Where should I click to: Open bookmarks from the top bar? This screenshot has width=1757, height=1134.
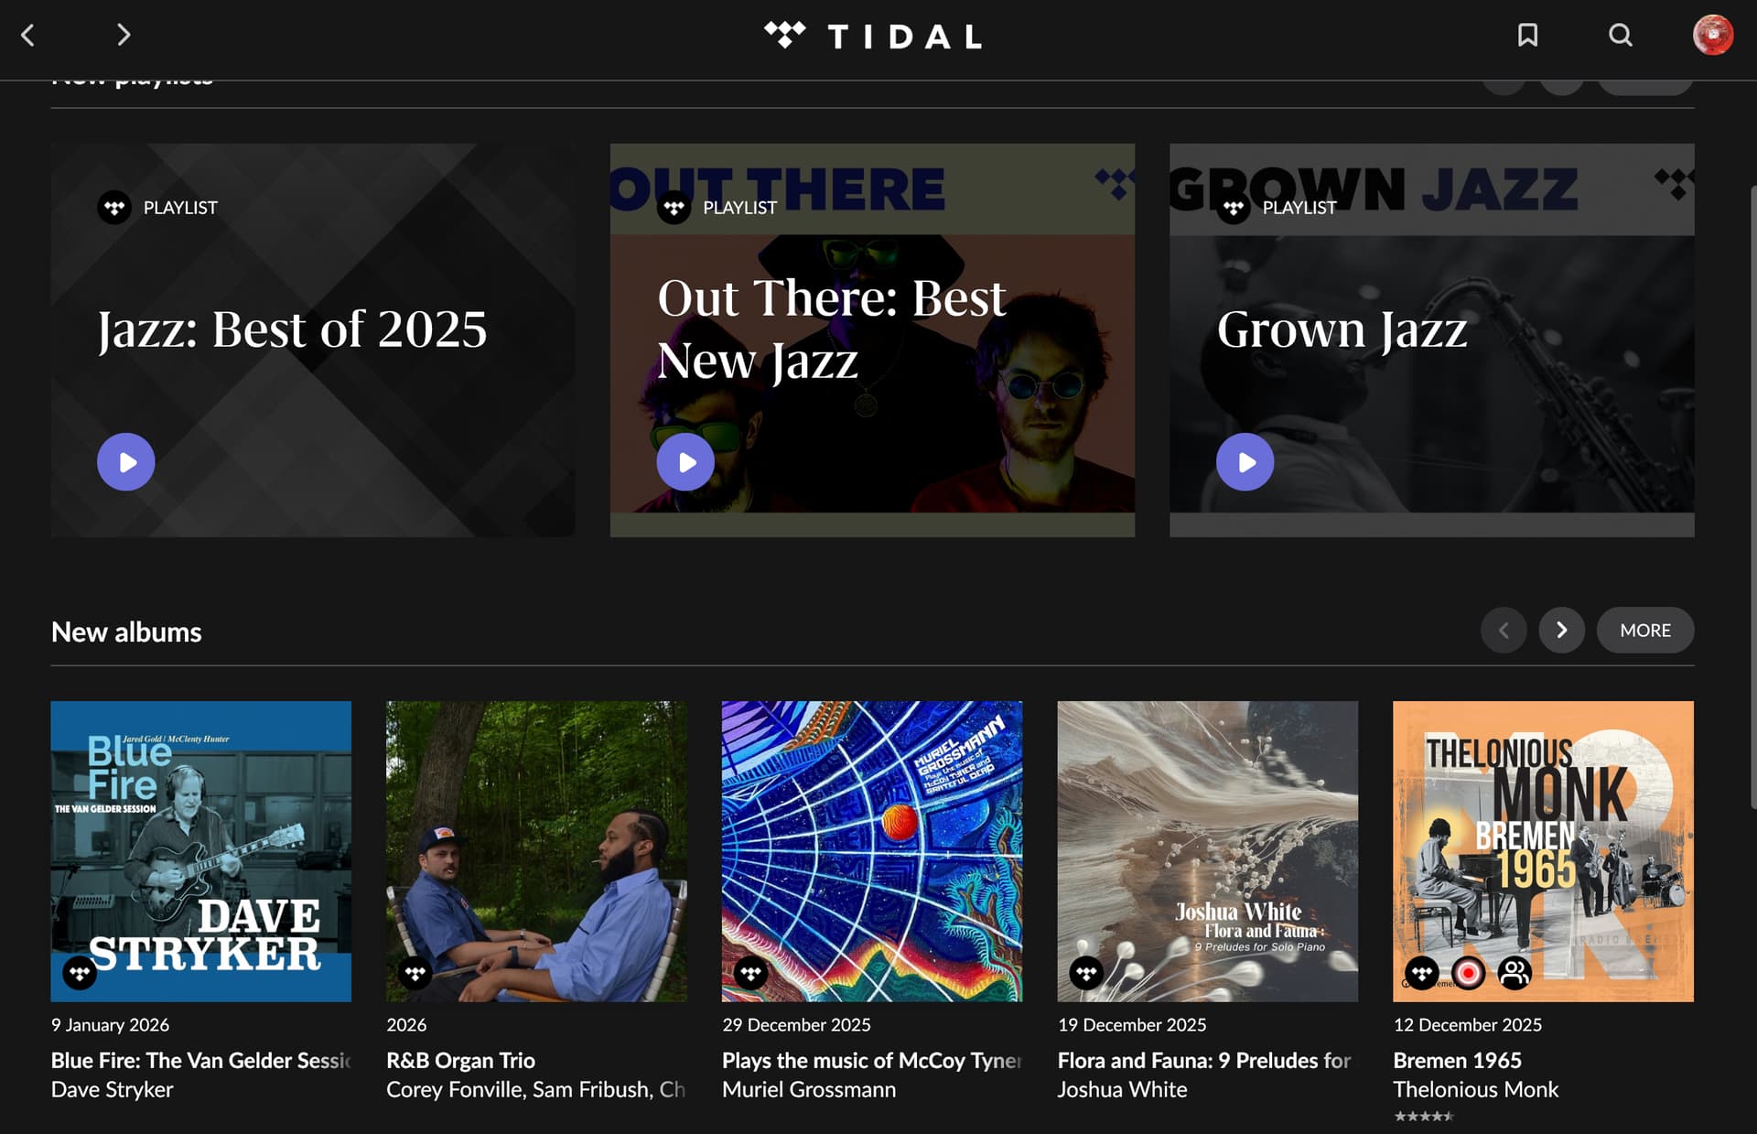tap(1527, 36)
